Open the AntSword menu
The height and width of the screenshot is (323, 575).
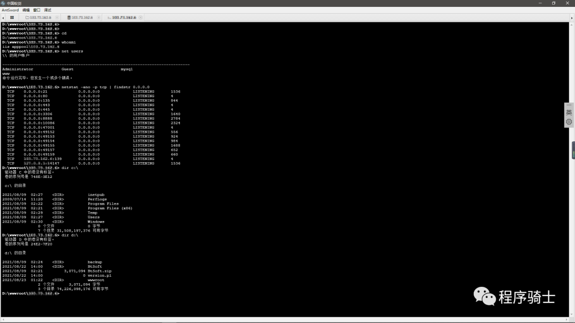click(x=10, y=10)
